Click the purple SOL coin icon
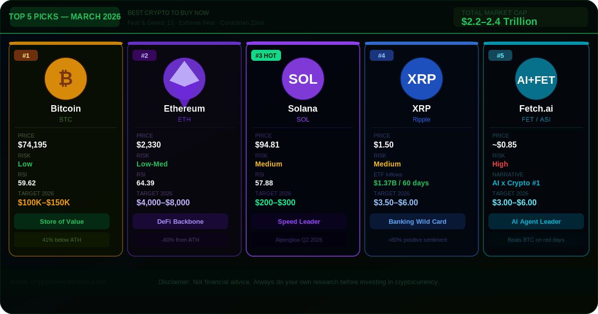Image resolution: width=598 pixels, height=314 pixels. [x=303, y=79]
